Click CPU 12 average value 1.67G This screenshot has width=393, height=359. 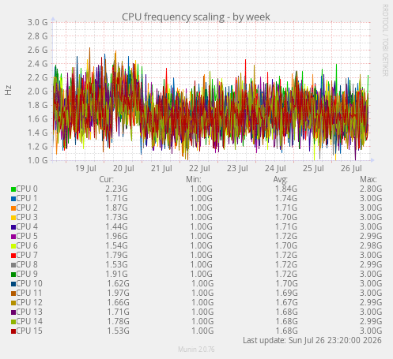pos(286,302)
